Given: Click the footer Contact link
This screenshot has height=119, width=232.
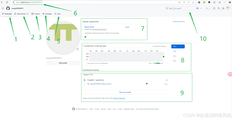Looking at the screenshot, I should [x=120, y=109].
